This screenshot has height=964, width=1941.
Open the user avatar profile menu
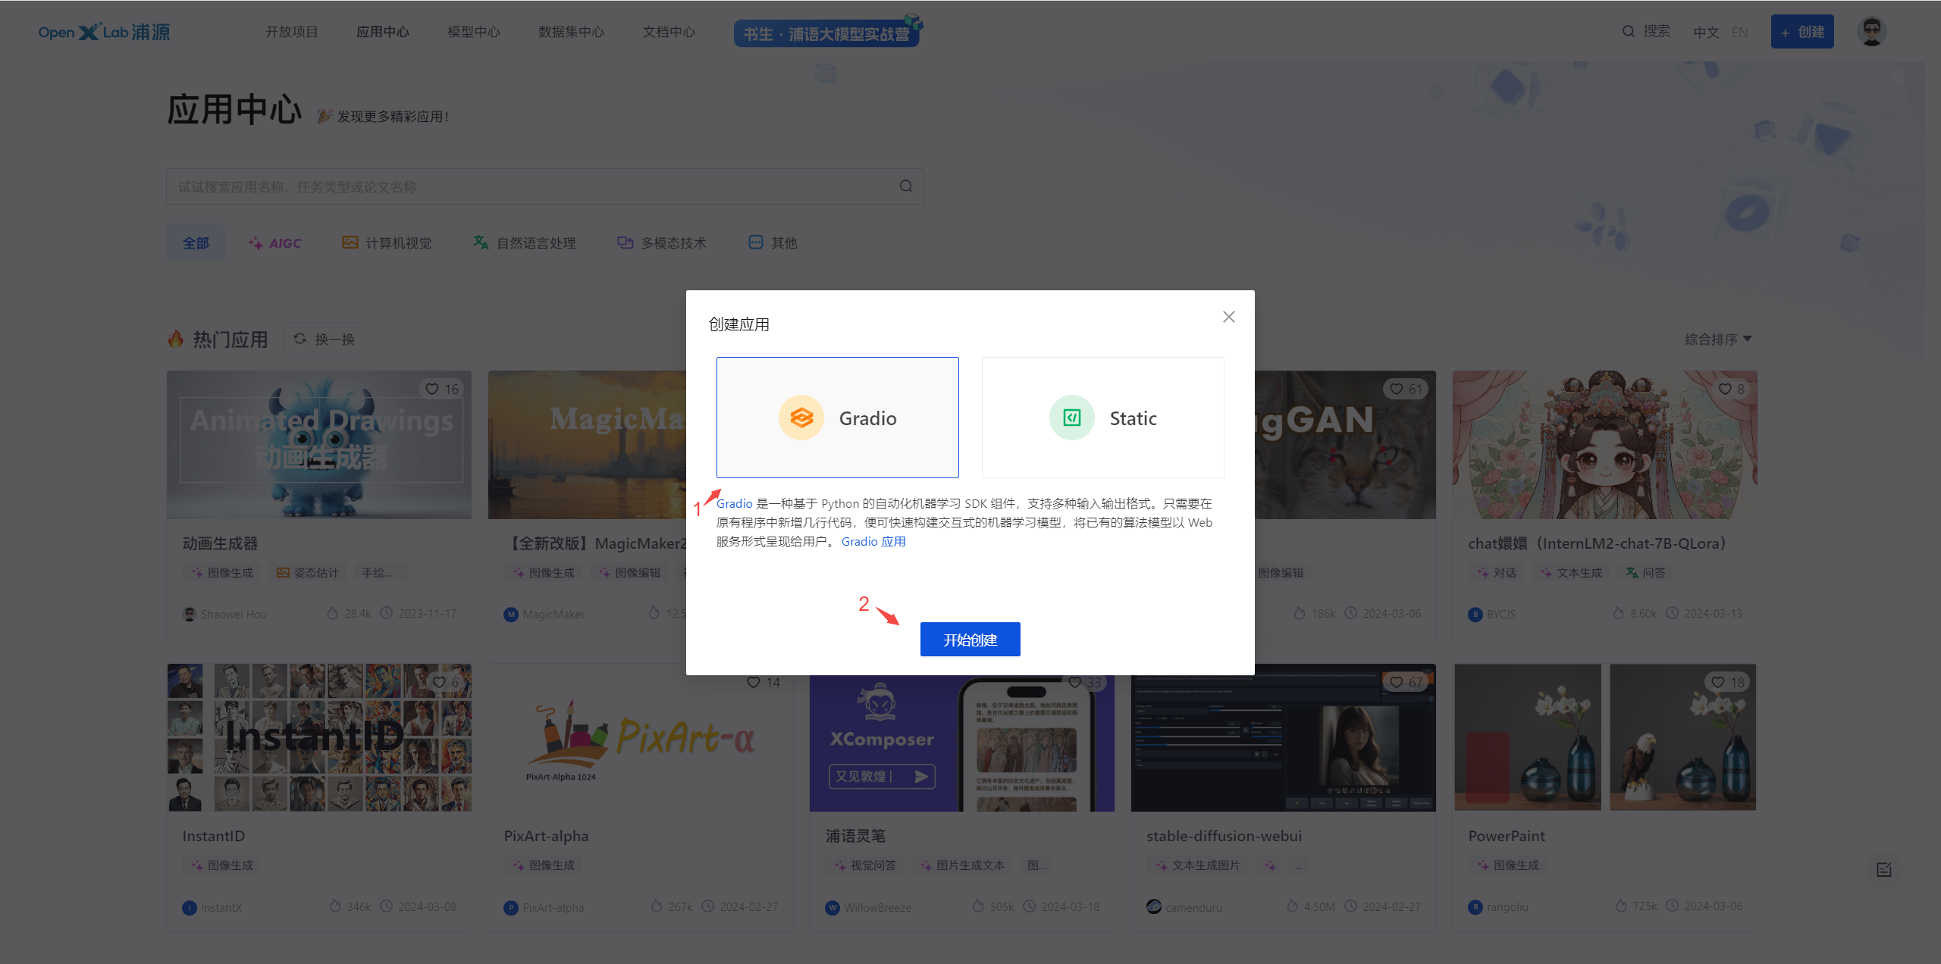[1871, 32]
